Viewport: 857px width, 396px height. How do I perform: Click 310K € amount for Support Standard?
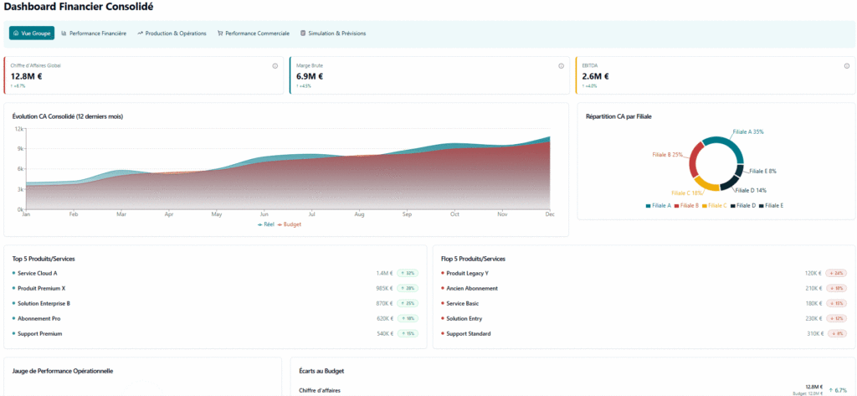pos(813,334)
